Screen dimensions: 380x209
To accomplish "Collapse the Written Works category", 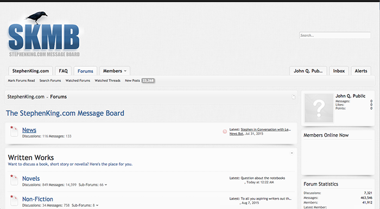I will click(292, 153).
